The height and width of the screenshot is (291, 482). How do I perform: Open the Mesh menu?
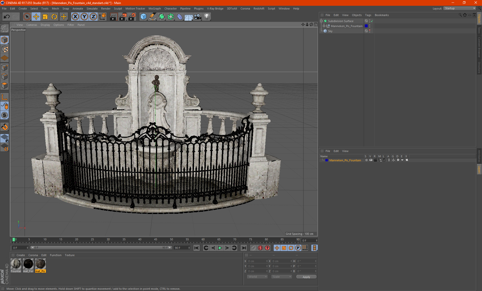click(x=55, y=9)
